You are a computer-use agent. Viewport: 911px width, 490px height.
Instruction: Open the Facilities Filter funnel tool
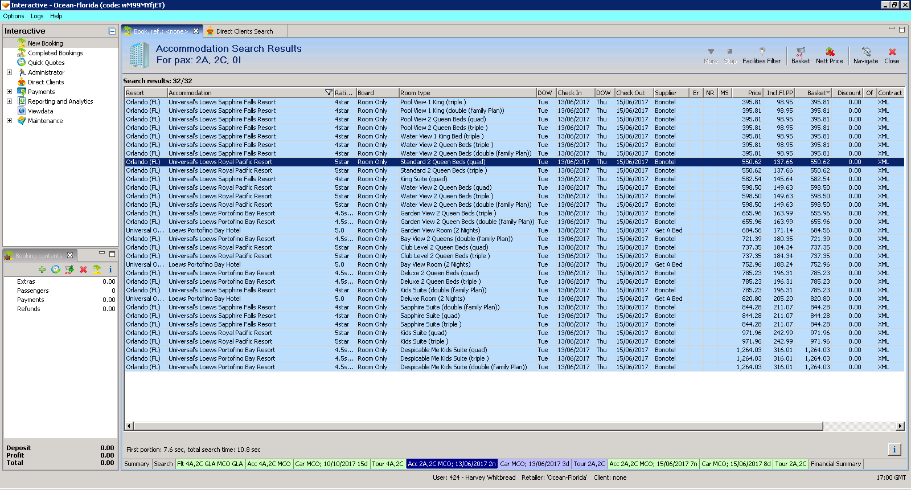[761, 55]
